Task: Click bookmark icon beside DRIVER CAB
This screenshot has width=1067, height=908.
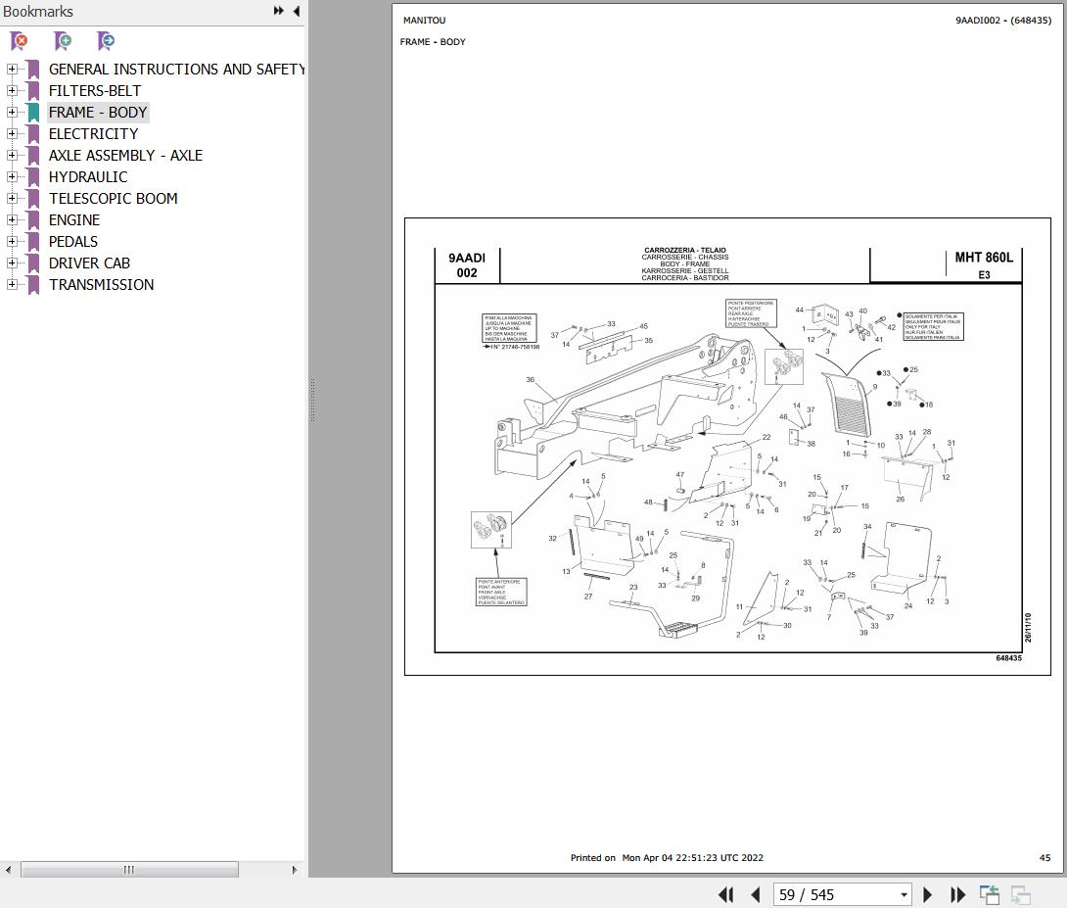Action: (33, 263)
